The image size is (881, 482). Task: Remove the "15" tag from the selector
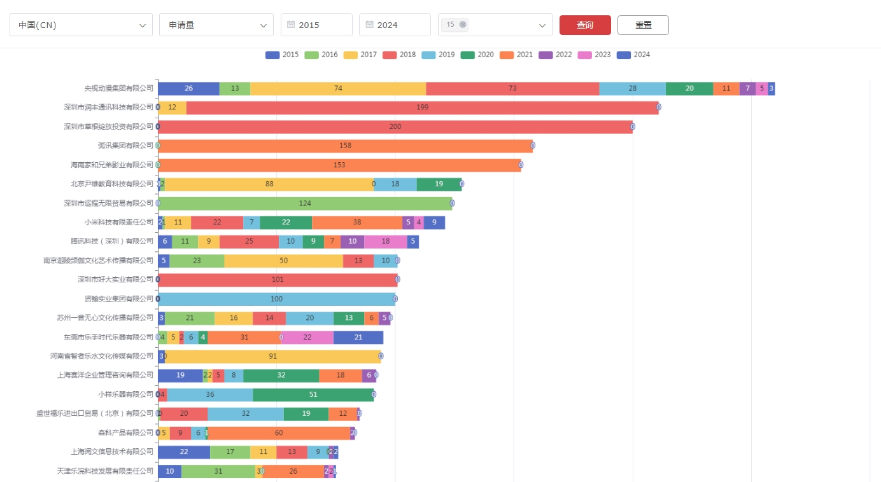[x=463, y=25]
